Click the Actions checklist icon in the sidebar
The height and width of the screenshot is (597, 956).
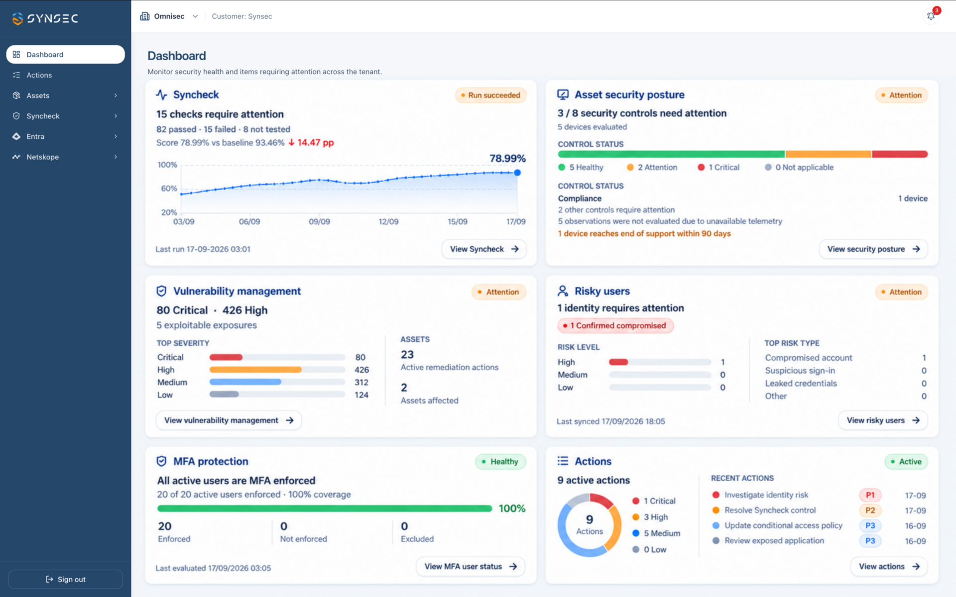(16, 75)
